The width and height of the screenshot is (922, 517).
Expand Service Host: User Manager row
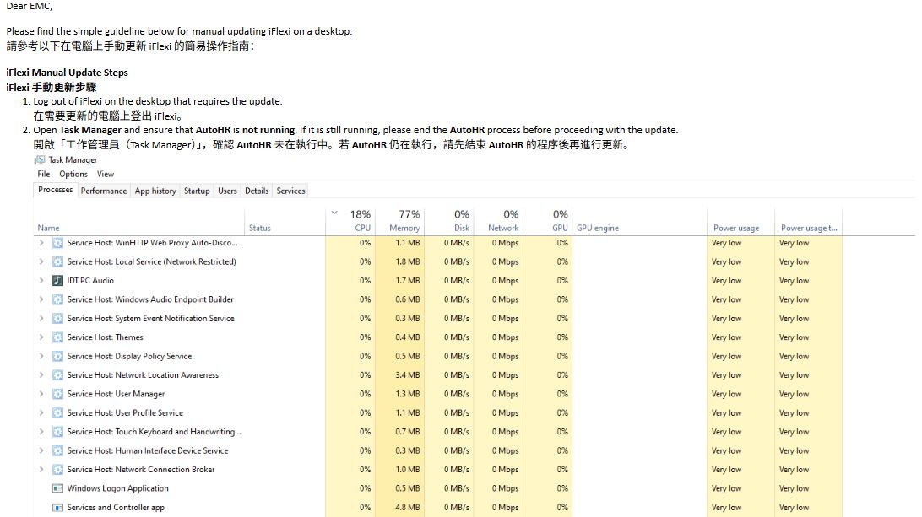click(41, 394)
